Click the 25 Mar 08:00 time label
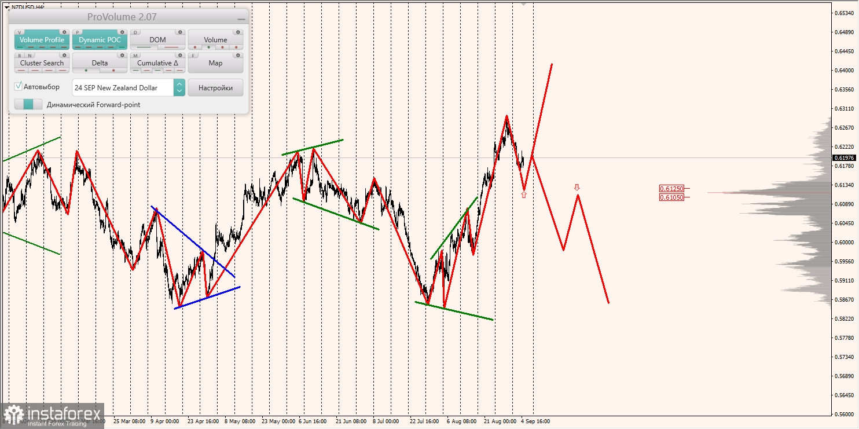 coord(130,421)
